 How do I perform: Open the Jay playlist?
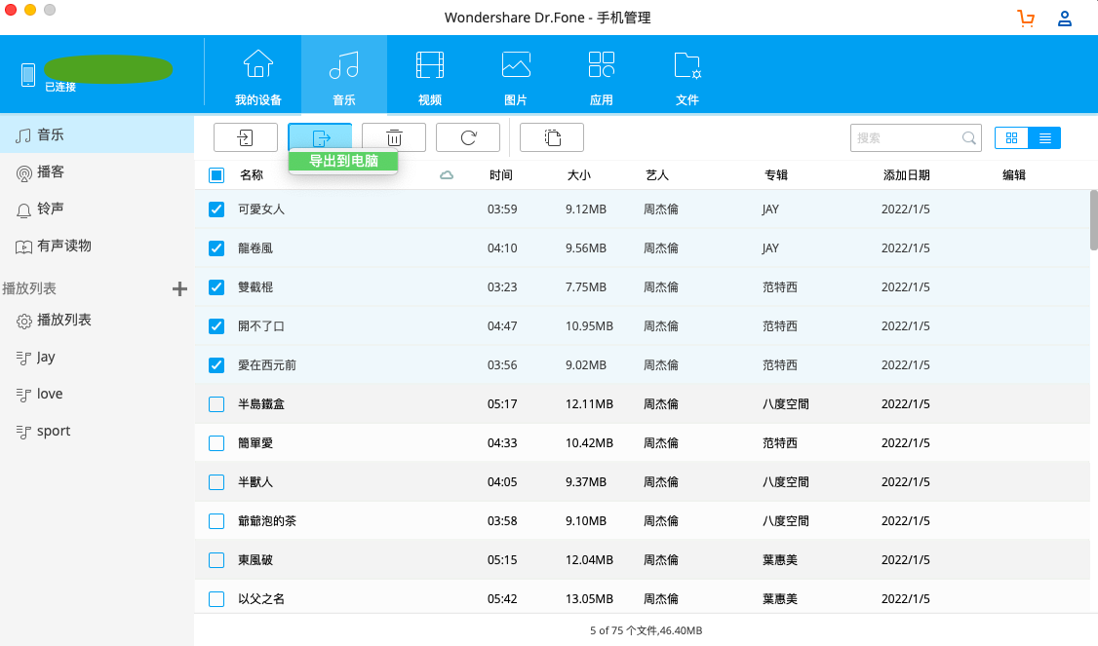click(x=97, y=357)
